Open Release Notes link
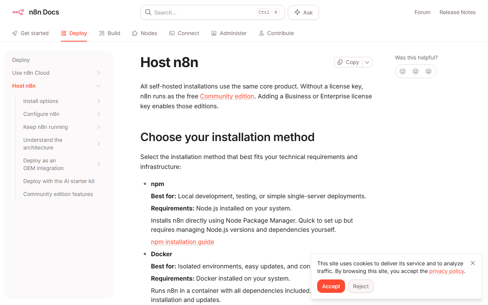The image size is (488, 305). (x=457, y=12)
